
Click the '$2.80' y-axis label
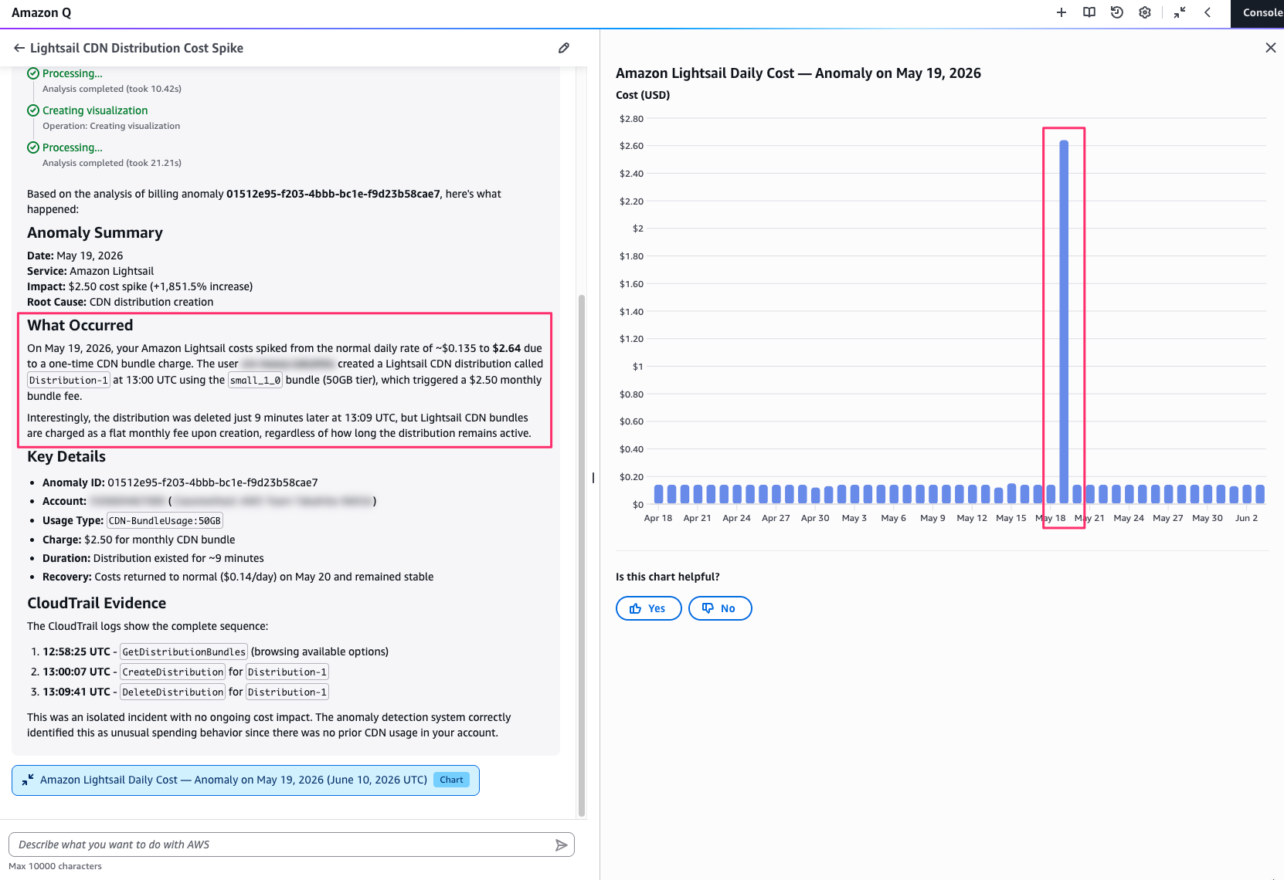(631, 119)
